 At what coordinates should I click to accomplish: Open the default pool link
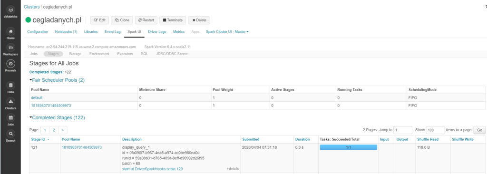pos(37,97)
